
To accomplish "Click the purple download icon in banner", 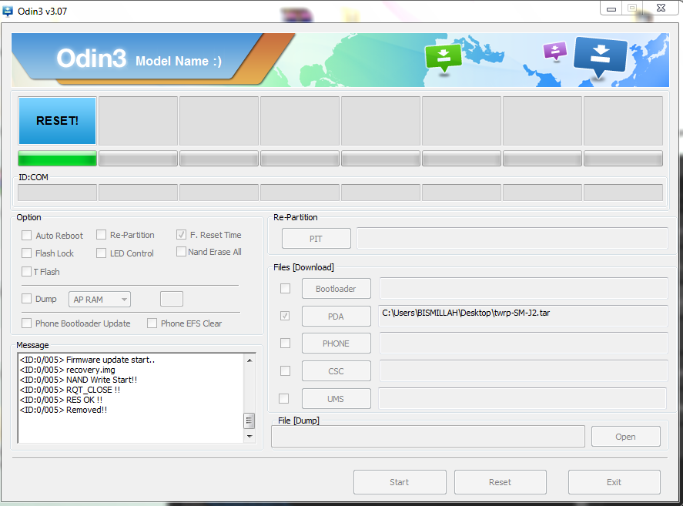I will (x=555, y=51).
